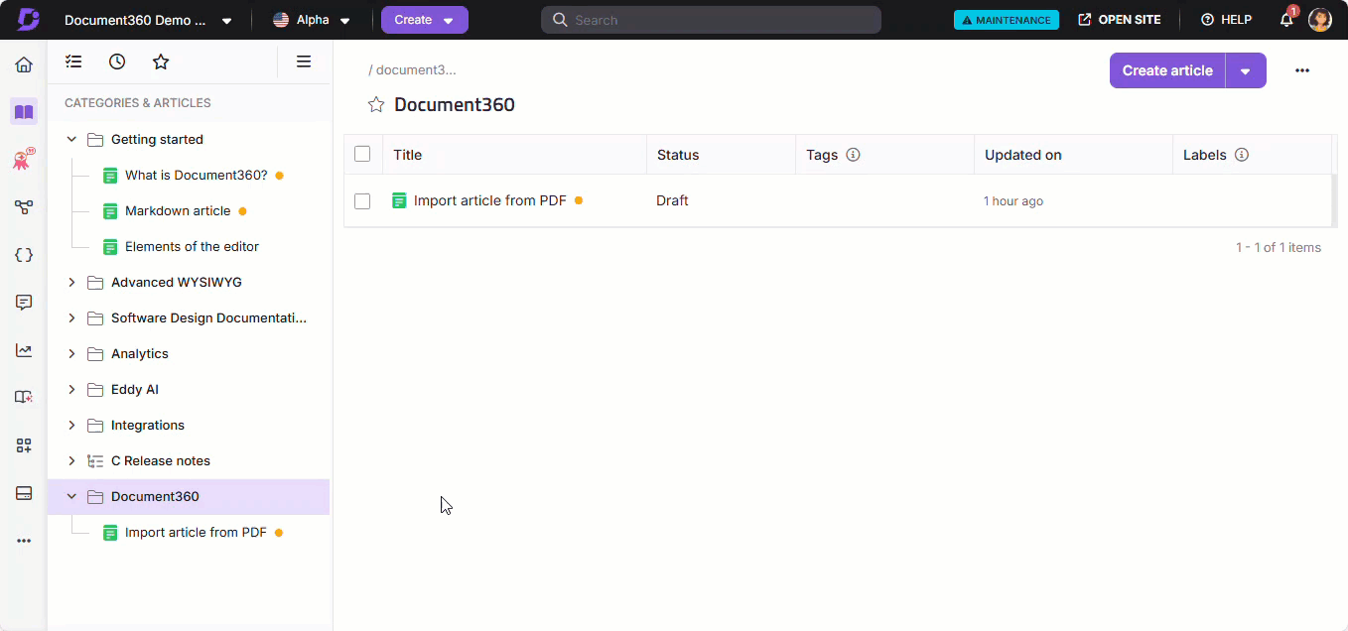Click the Search input field
The image size is (1348, 631).
click(711, 20)
